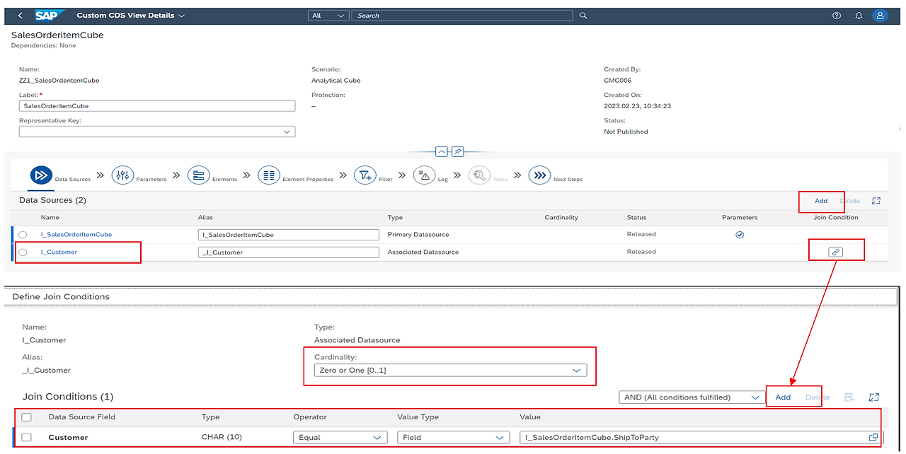Toggle the Customer row checkbox

click(27, 438)
